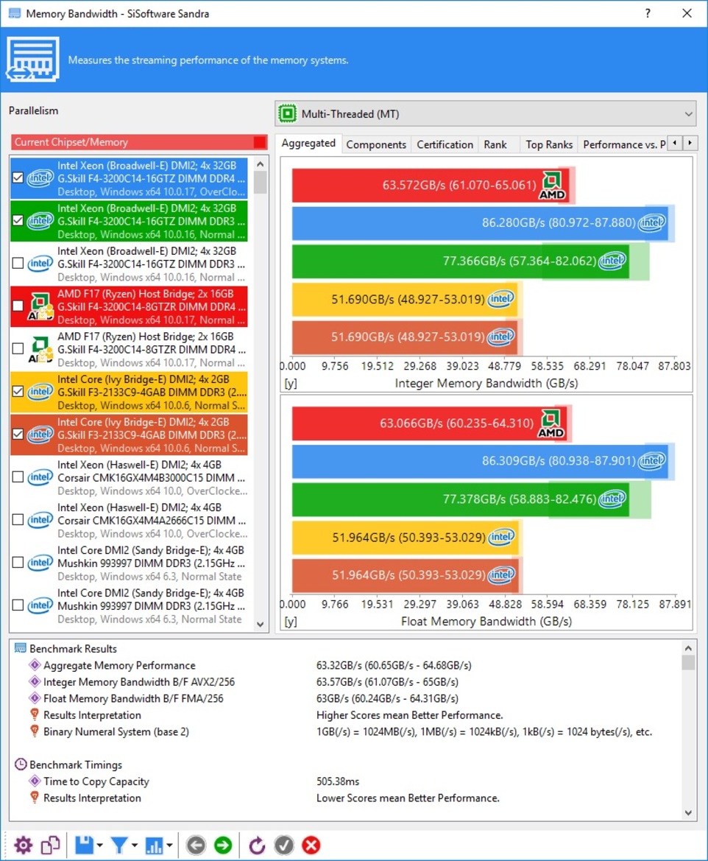Image resolution: width=708 pixels, height=861 pixels.
Task: Check the white AMD F17 Ryzen entry checkbox
Action: pos(18,348)
